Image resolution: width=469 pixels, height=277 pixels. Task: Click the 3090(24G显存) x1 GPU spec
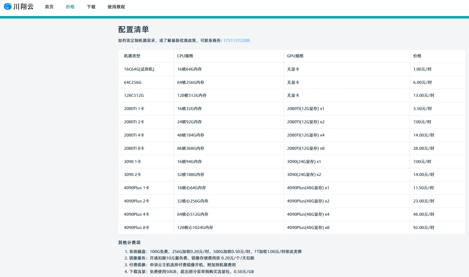pos(304,161)
